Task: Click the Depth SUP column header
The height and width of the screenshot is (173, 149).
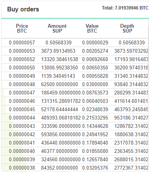Action: 127,28
